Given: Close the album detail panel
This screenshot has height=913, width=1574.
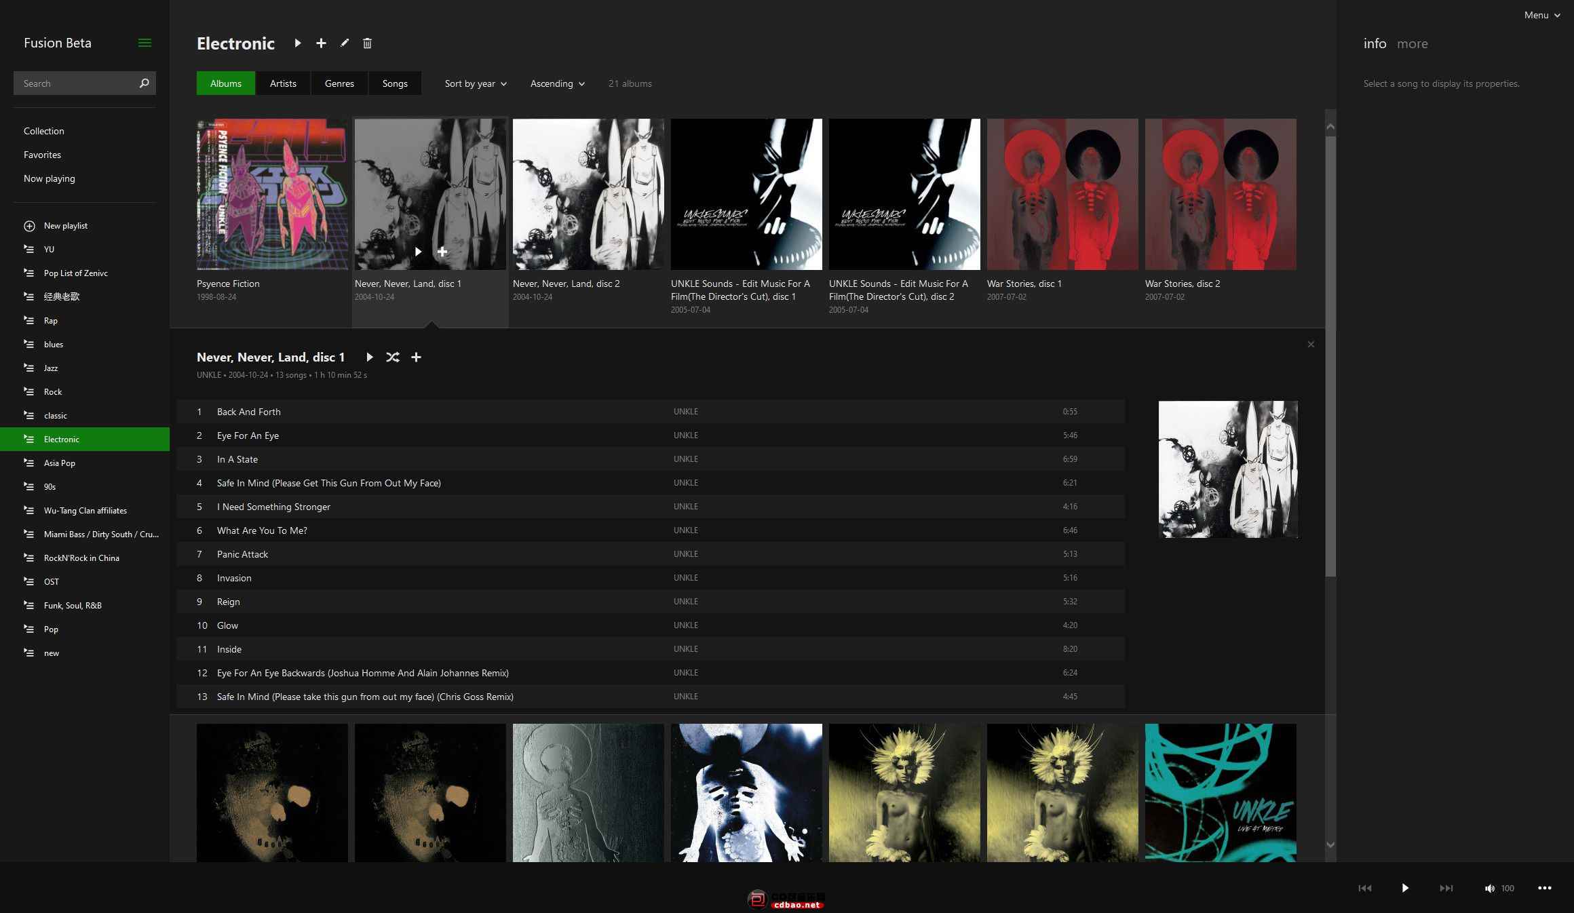Looking at the screenshot, I should click(x=1311, y=345).
